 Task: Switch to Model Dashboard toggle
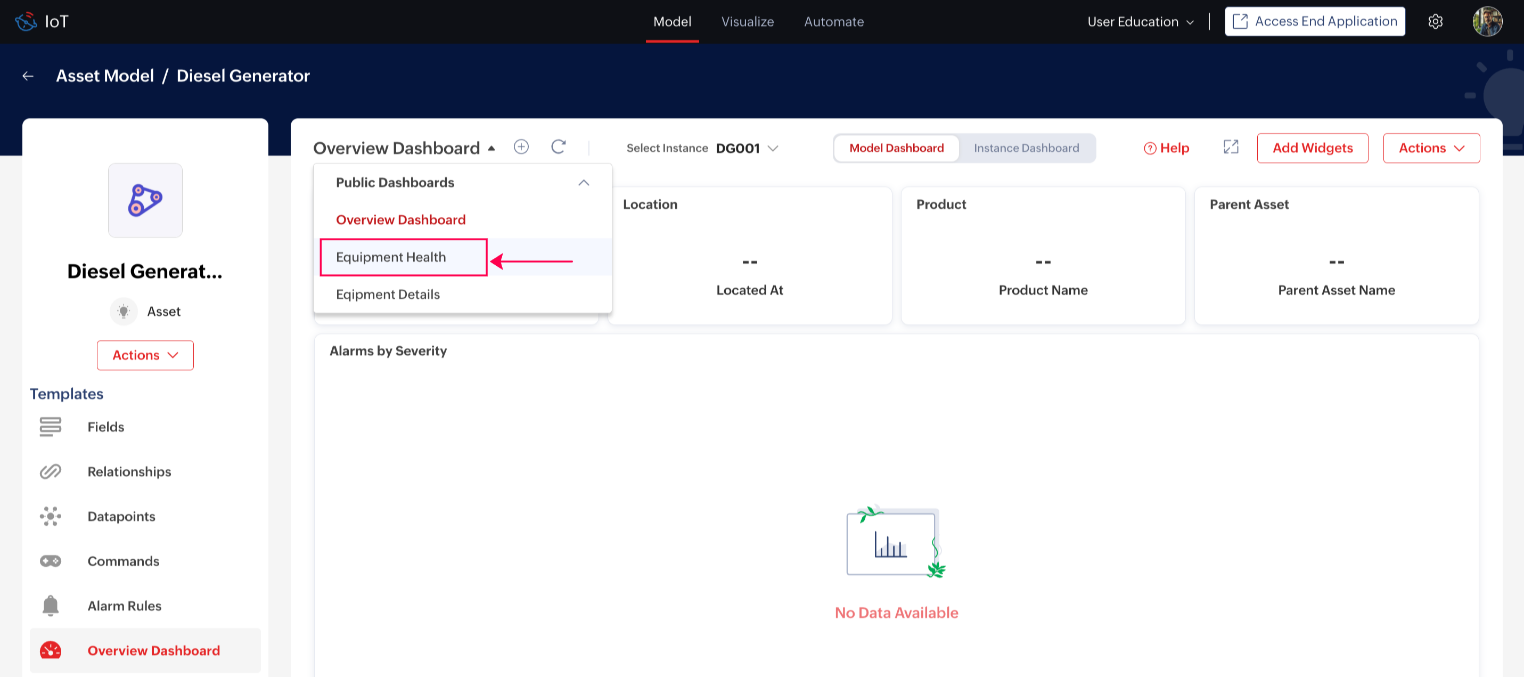coord(896,148)
